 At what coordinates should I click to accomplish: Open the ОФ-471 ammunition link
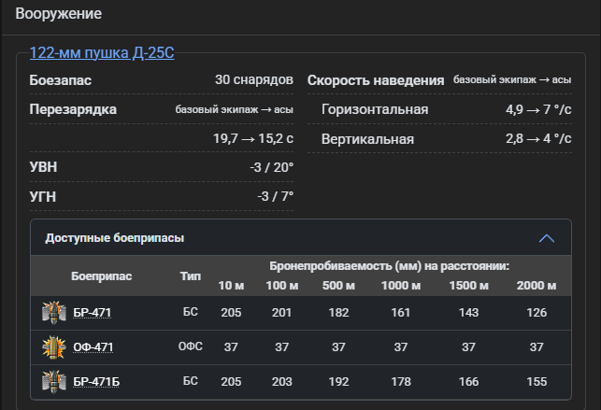93,347
